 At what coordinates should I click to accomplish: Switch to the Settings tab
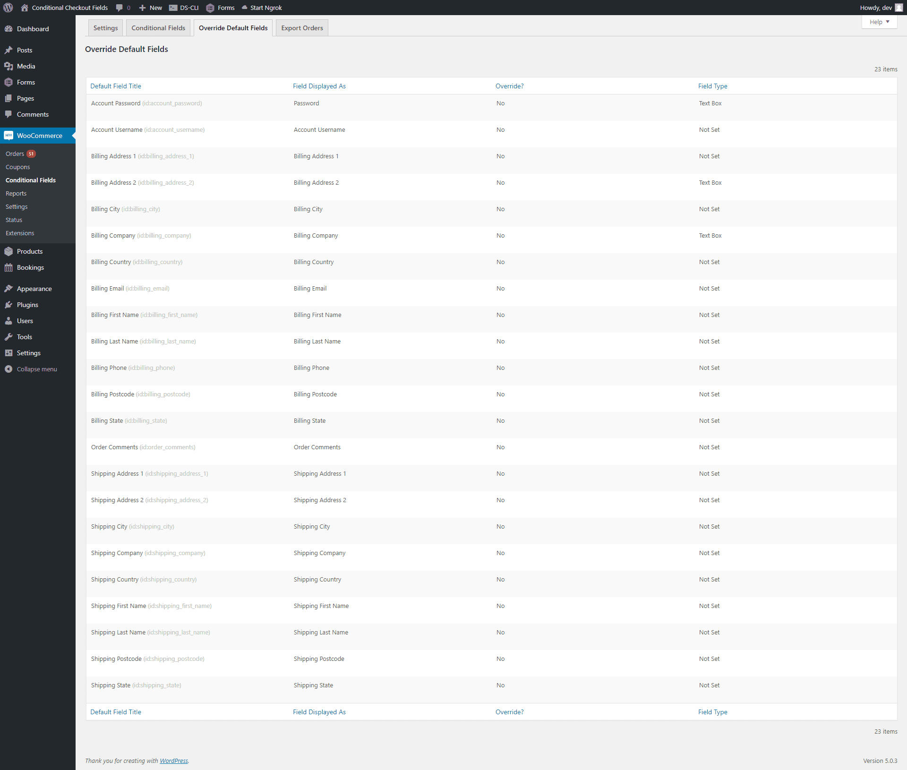[x=105, y=27]
